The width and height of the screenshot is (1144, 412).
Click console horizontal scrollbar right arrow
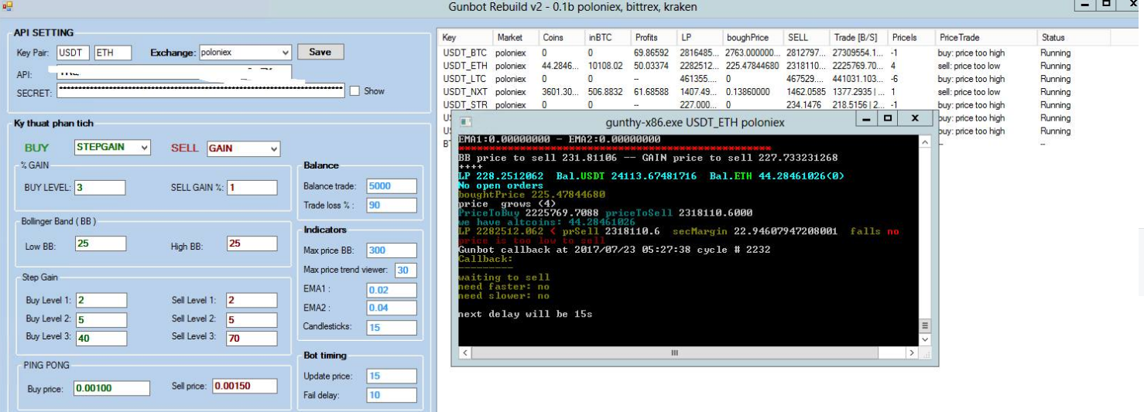pos(912,352)
